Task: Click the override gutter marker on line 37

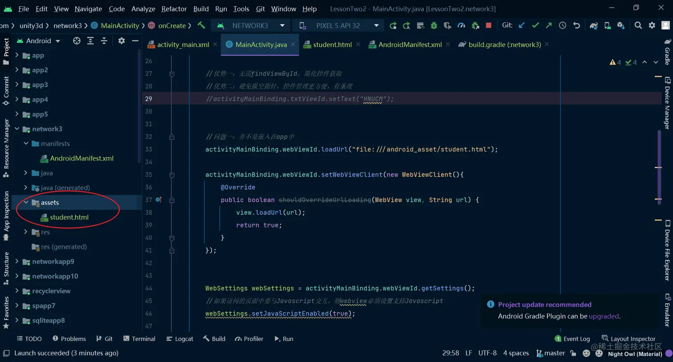Action: pyautogui.click(x=158, y=200)
